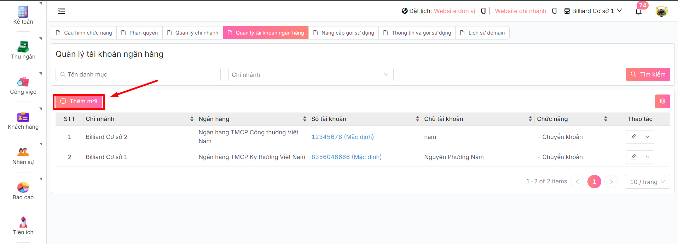Edit the Billiard Cơ sở 2 bank account

point(633,137)
